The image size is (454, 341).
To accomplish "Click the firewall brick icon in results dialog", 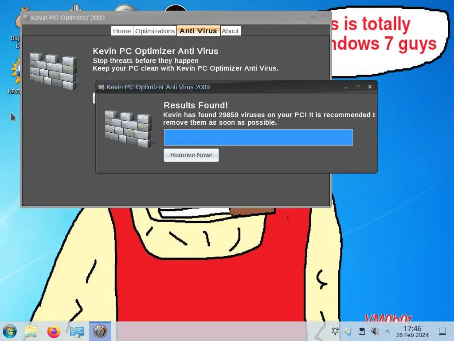I will click(128, 129).
